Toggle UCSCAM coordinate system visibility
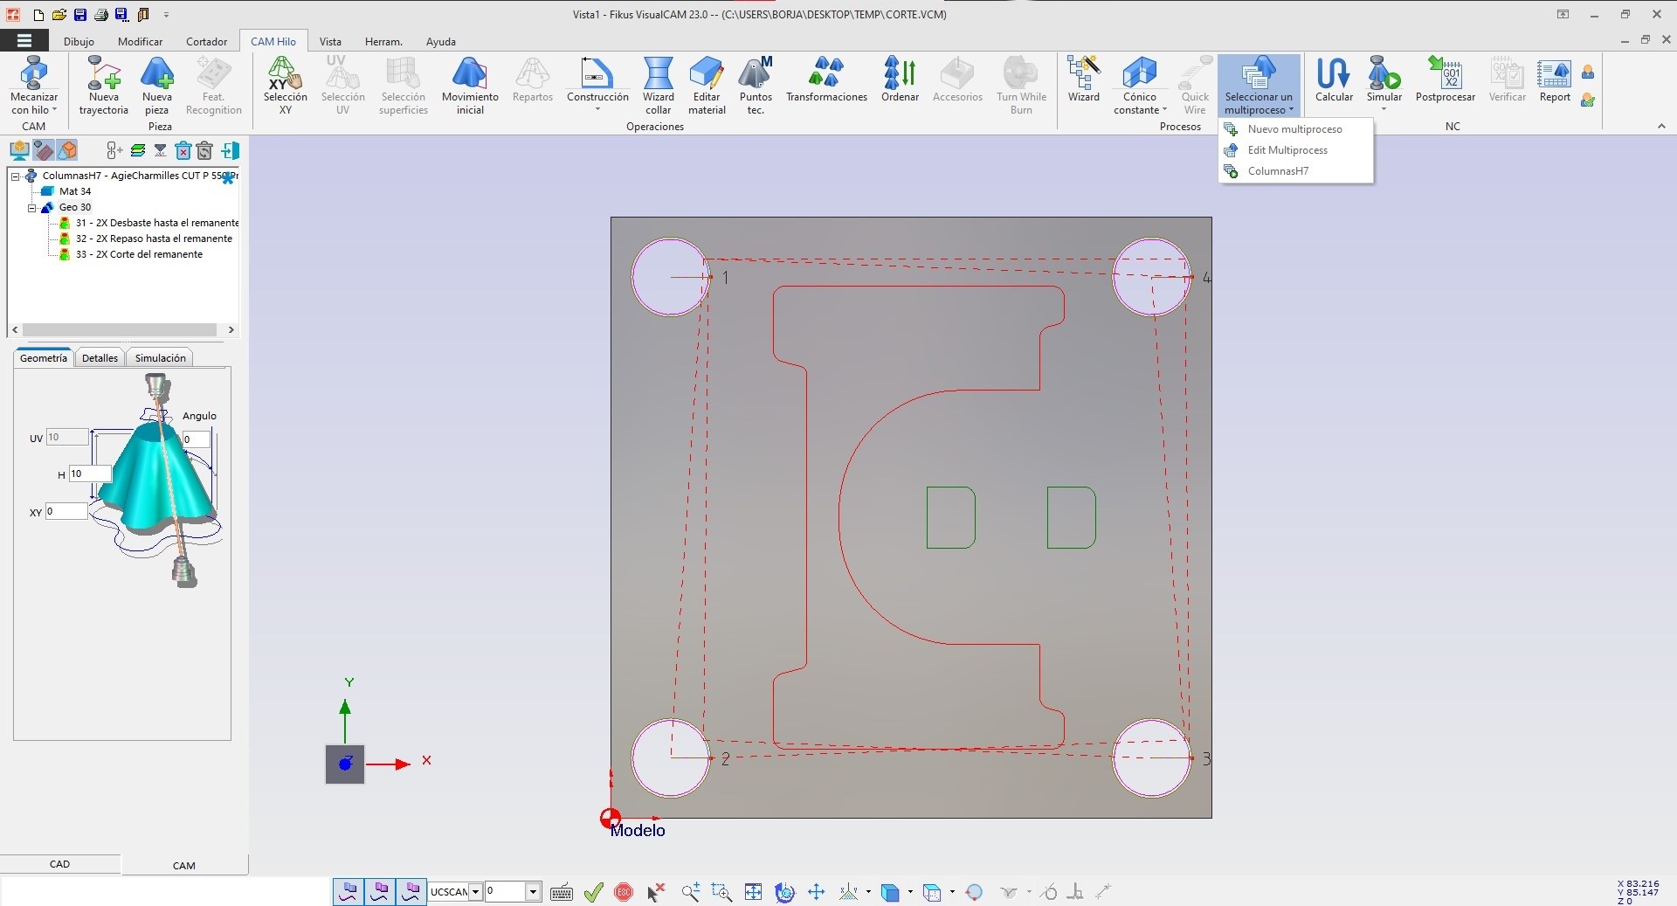This screenshot has height=906, width=1677. click(454, 891)
